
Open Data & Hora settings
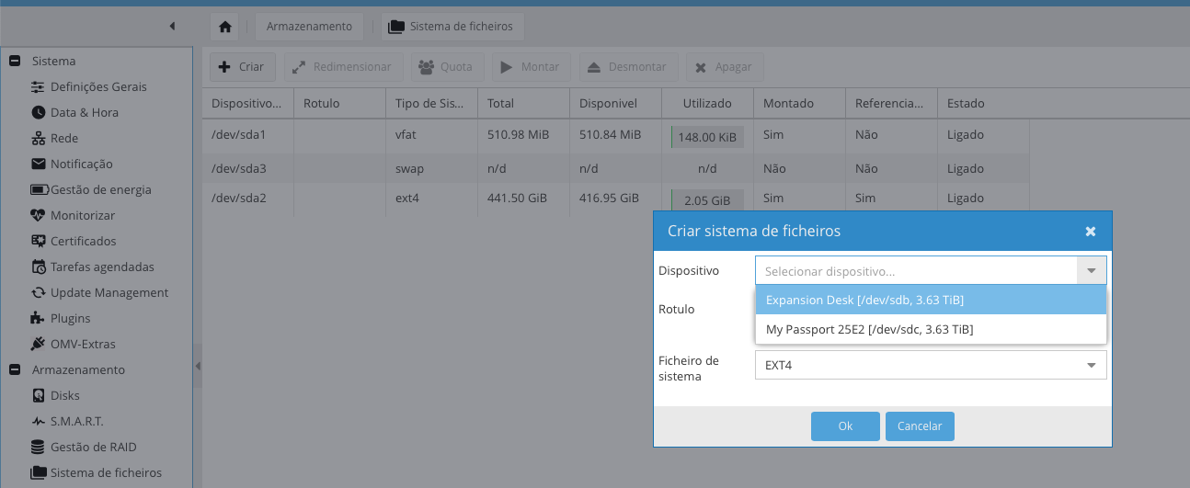(x=84, y=113)
